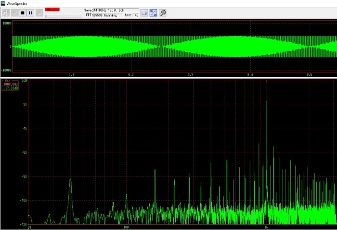The height and width of the screenshot is (230, 337).
Task: Click the 0.1 time label on waveform
Action: pos(71,75)
